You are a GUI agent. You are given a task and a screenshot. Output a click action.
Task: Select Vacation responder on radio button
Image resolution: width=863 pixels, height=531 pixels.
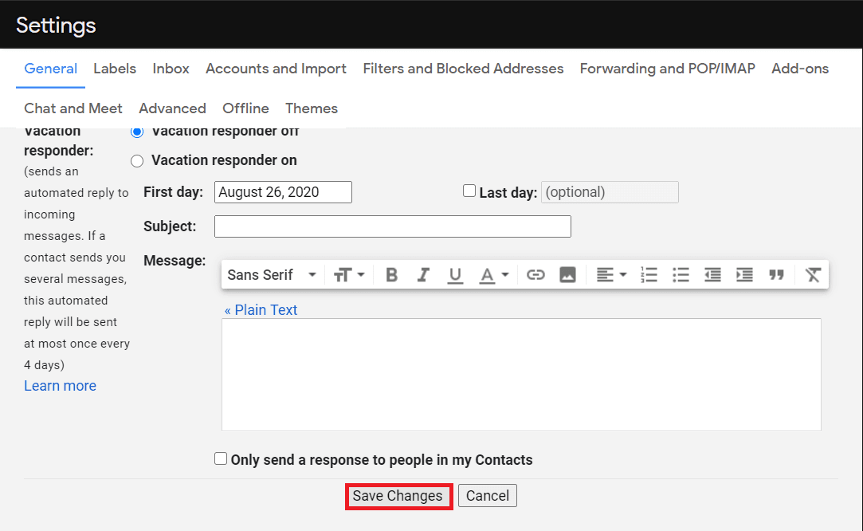137,161
